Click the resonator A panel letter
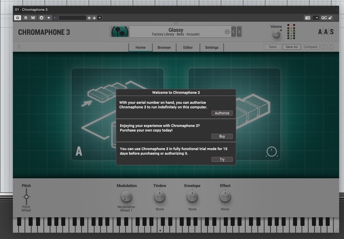This screenshot has height=239, width=344. tap(79, 151)
